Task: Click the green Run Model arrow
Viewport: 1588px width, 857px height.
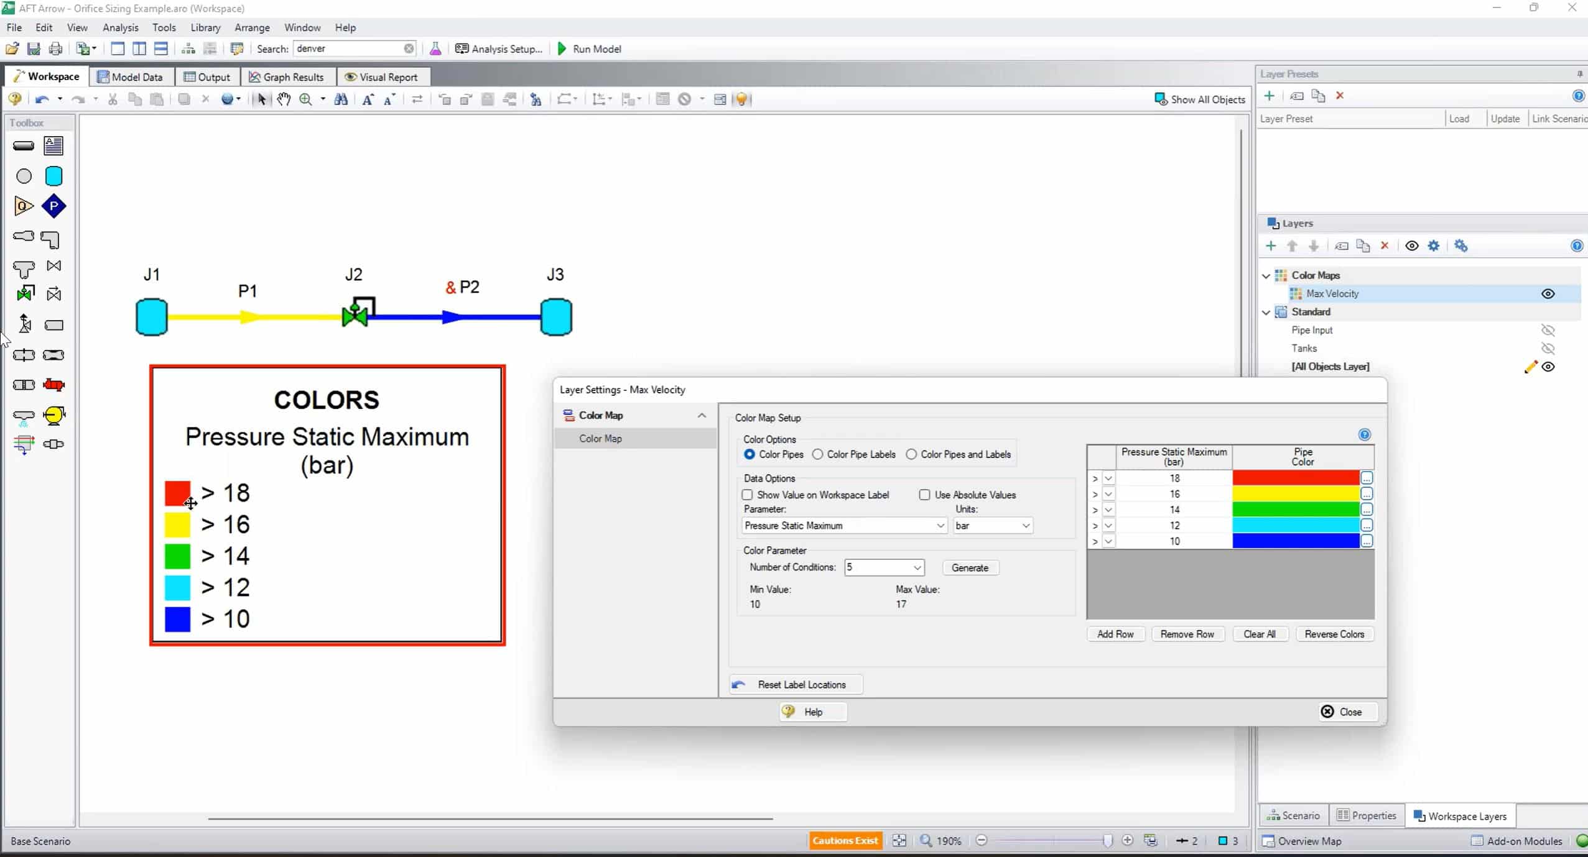Action: [x=562, y=48]
